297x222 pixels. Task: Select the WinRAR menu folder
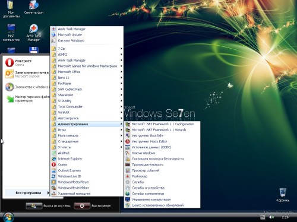(x=87, y=112)
